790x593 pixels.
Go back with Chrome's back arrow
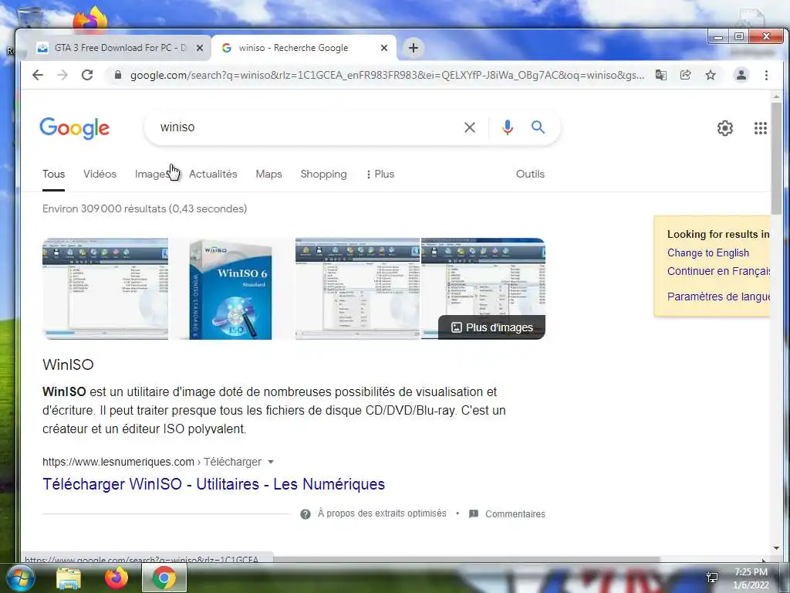click(38, 75)
